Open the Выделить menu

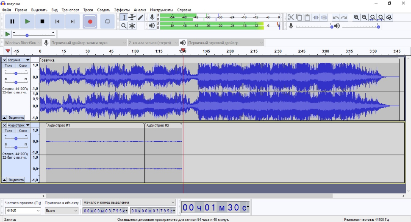tap(39, 10)
